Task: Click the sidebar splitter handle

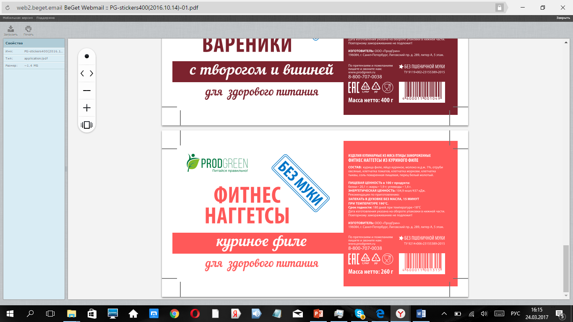Action: [66, 169]
